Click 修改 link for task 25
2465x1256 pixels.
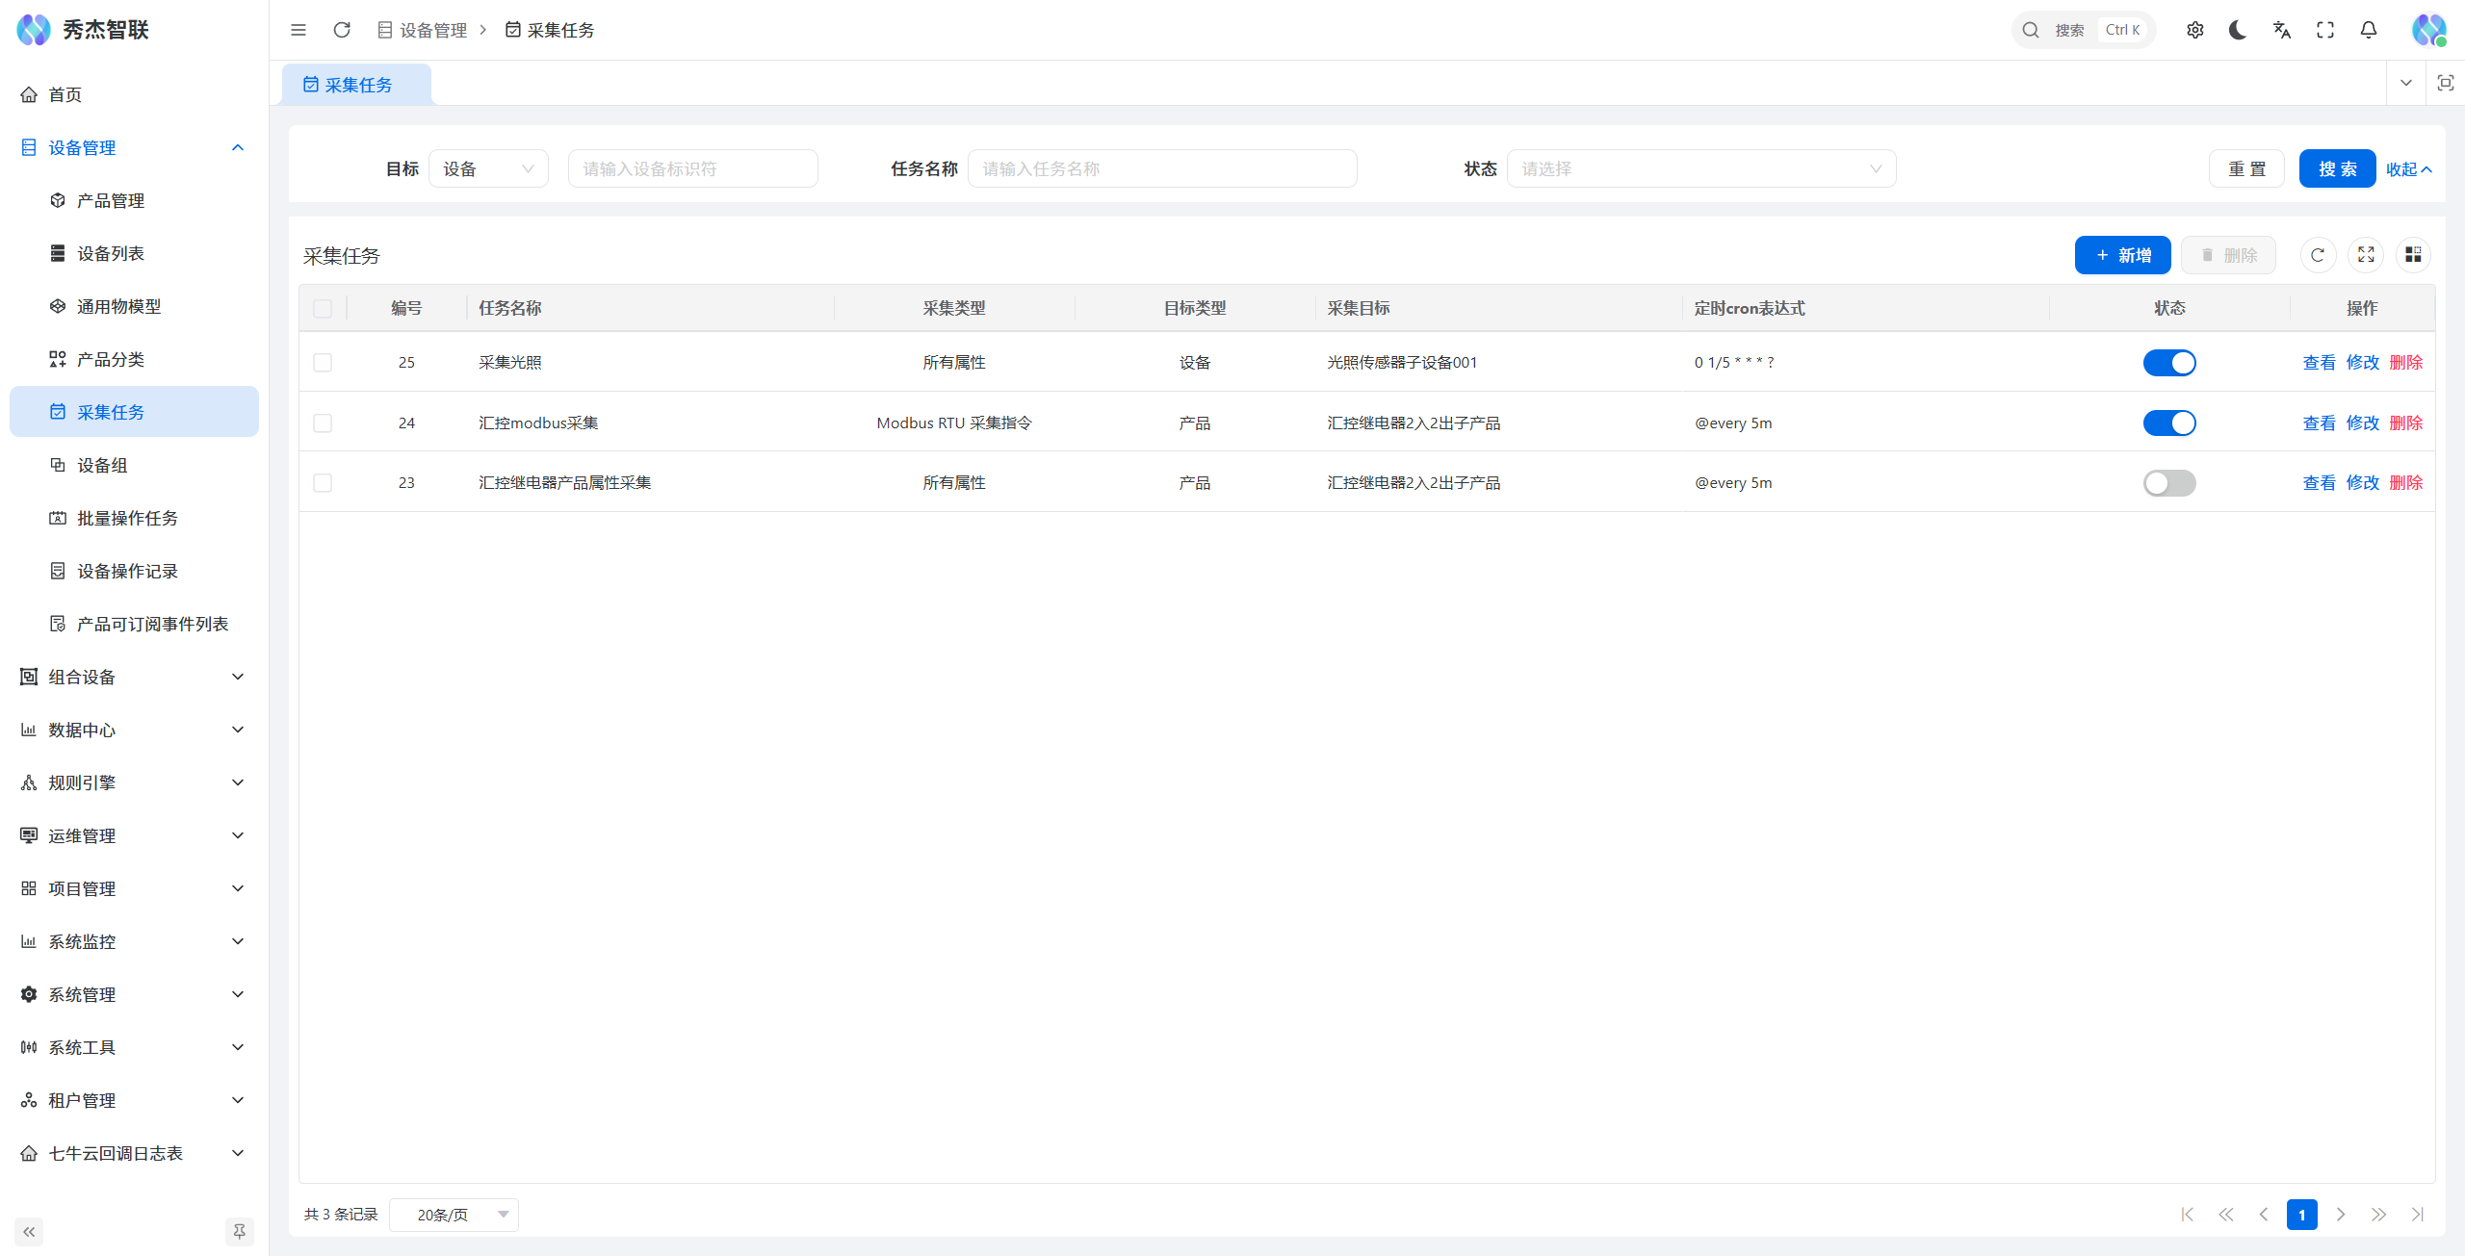click(2362, 363)
